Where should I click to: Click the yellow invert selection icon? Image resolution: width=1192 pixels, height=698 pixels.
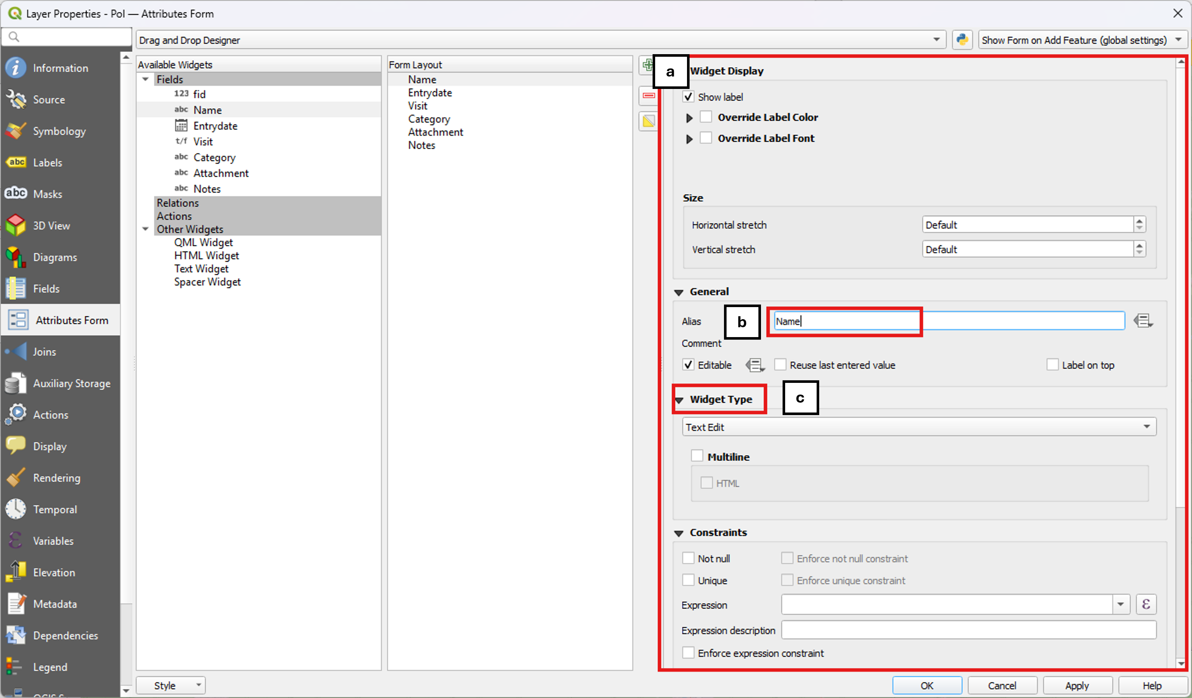click(648, 122)
